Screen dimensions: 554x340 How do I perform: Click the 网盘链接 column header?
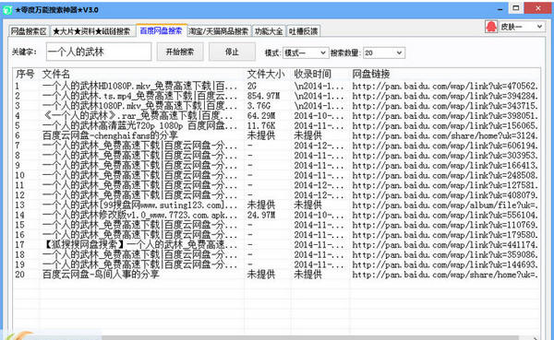tap(371, 74)
